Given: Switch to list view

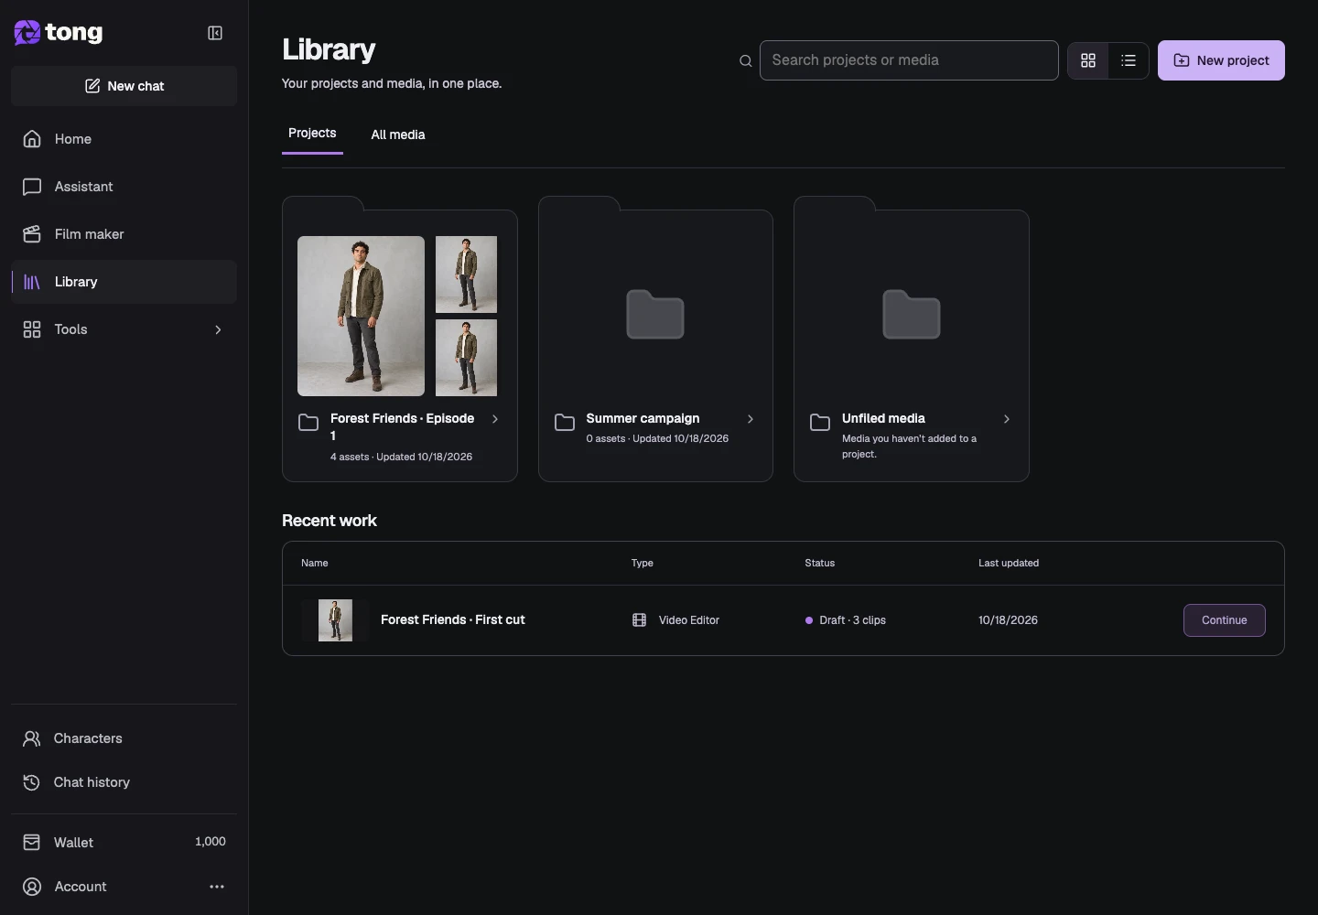Looking at the screenshot, I should [x=1129, y=60].
